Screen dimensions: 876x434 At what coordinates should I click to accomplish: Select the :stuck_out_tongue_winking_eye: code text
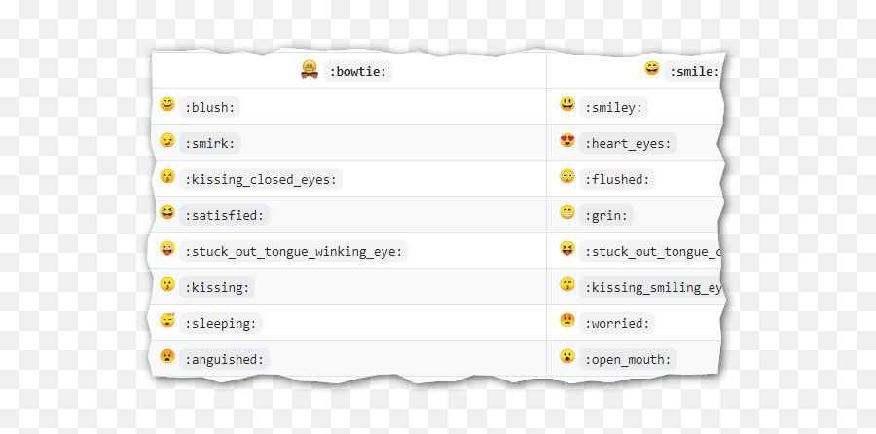293,251
